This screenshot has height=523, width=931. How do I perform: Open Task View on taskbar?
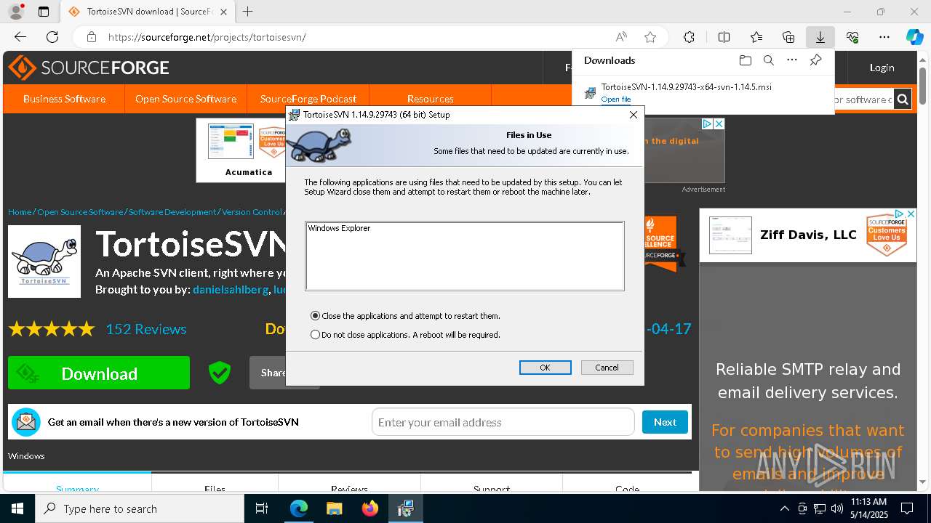click(x=262, y=508)
